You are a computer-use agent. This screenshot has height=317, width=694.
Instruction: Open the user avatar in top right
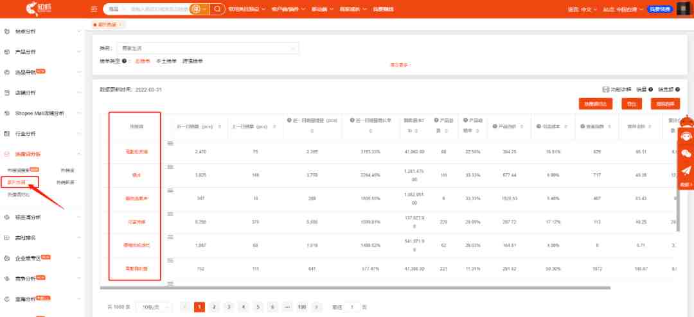[x=684, y=9]
